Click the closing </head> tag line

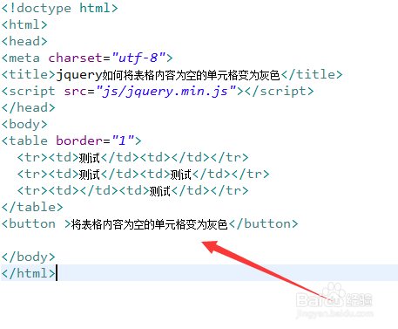click(x=28, y=108)
